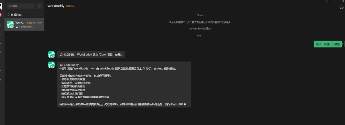Click WorkBuddy avatar in the conversation list

point(10,24)
